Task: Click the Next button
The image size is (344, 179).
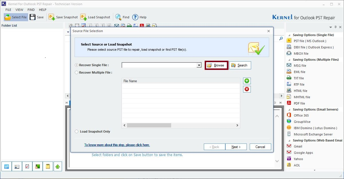Action: click(236, 147)
